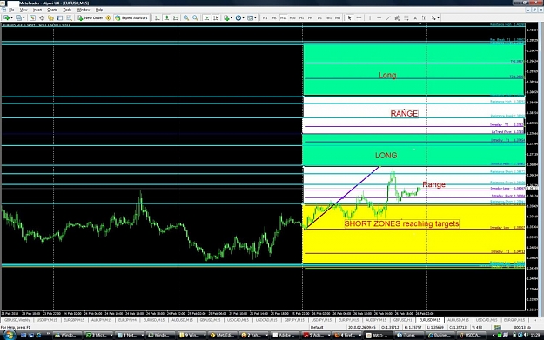Click the New Order button
This screenshot has width=544, height=340.
pos(91,17)
